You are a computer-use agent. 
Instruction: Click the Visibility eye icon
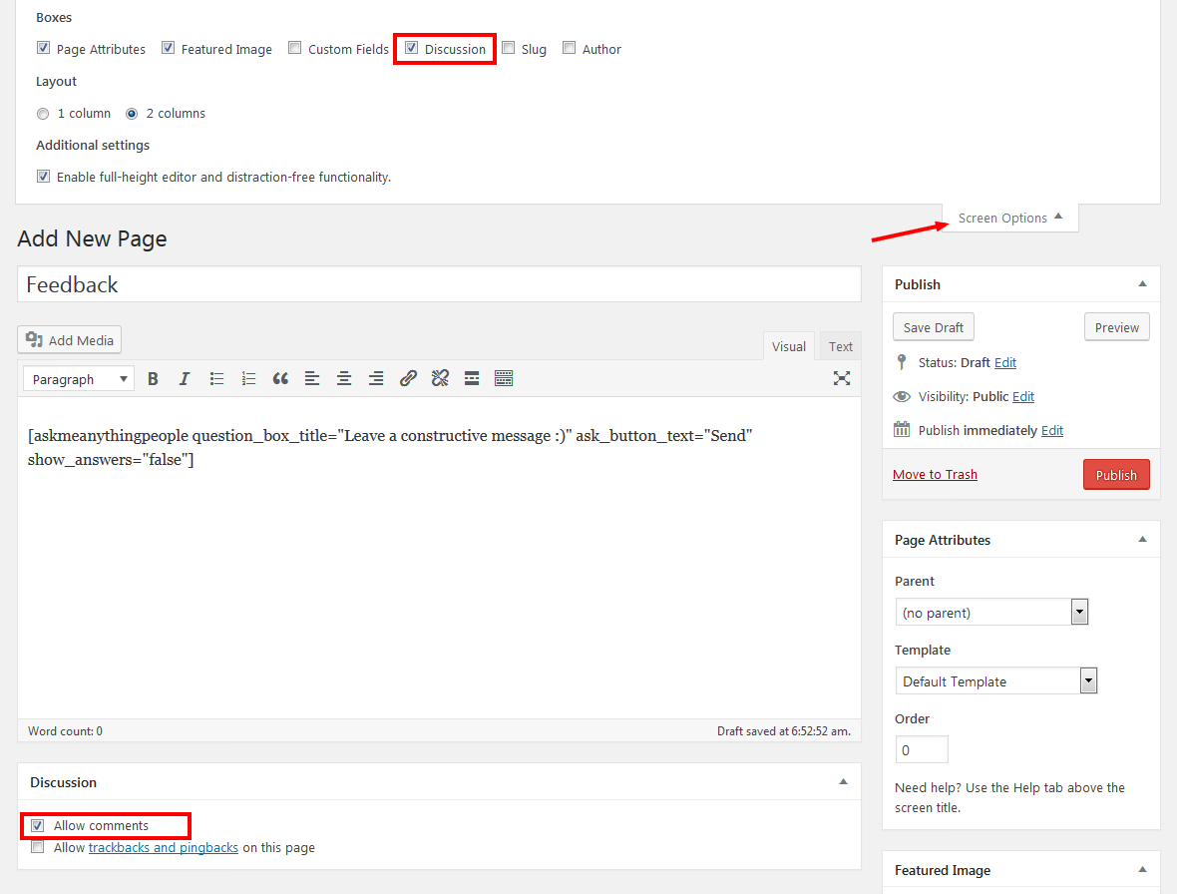click(x=902, y=396)
